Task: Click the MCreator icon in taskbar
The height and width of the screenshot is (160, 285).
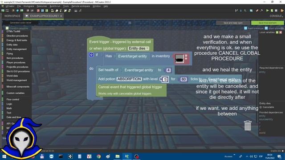Action: click(x=127, y=156)
